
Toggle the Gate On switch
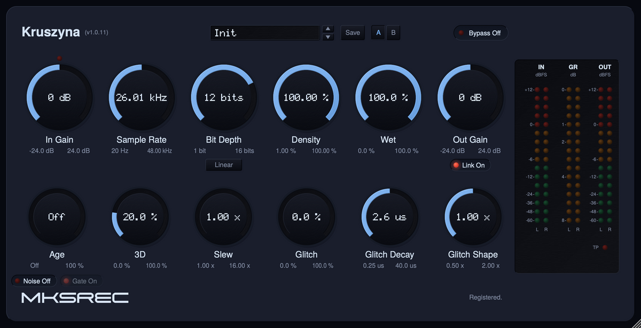click(x=80, y=281)
